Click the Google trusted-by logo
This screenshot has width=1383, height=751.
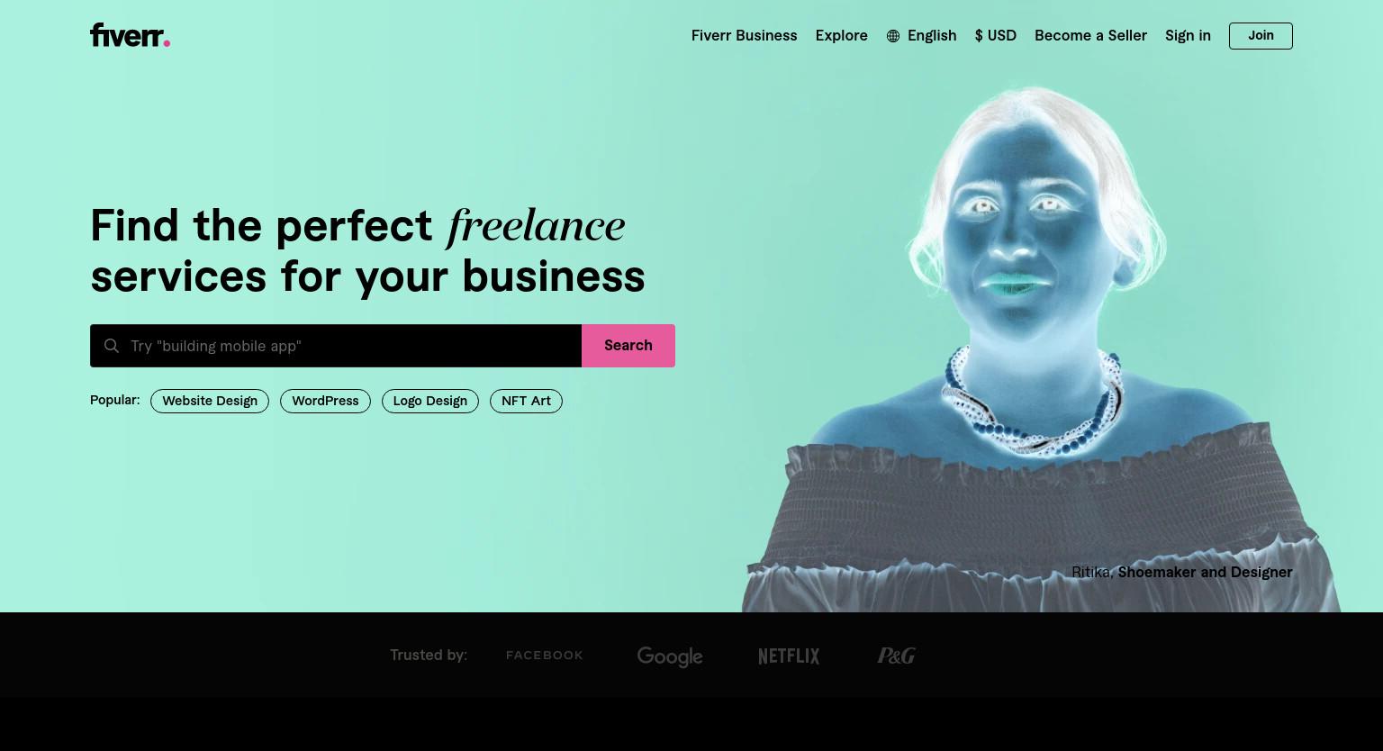click(x=670, y=656)
